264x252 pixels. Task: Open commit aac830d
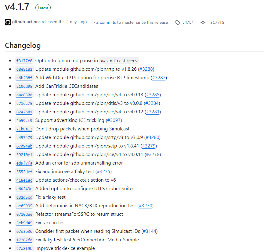pyautogui.click(x=24, y=95)
